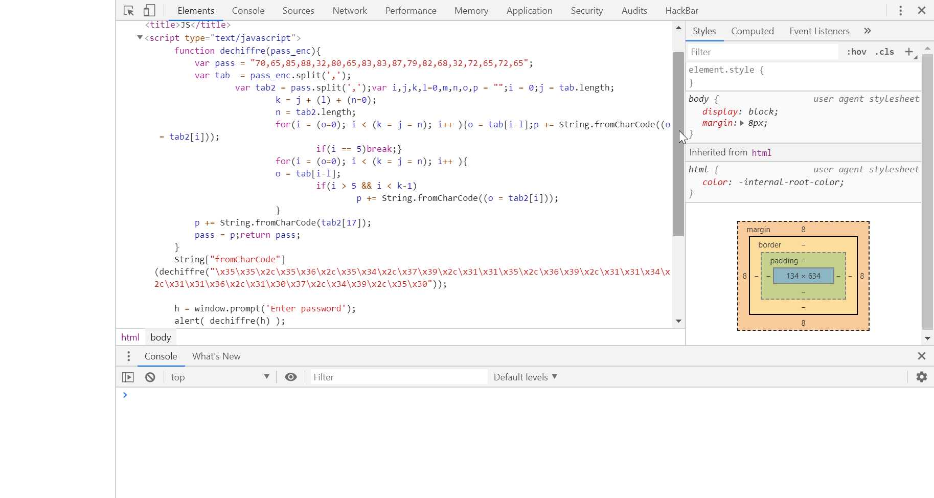Open the Security tab
This screenshot has height=498, width=934.
586,11
